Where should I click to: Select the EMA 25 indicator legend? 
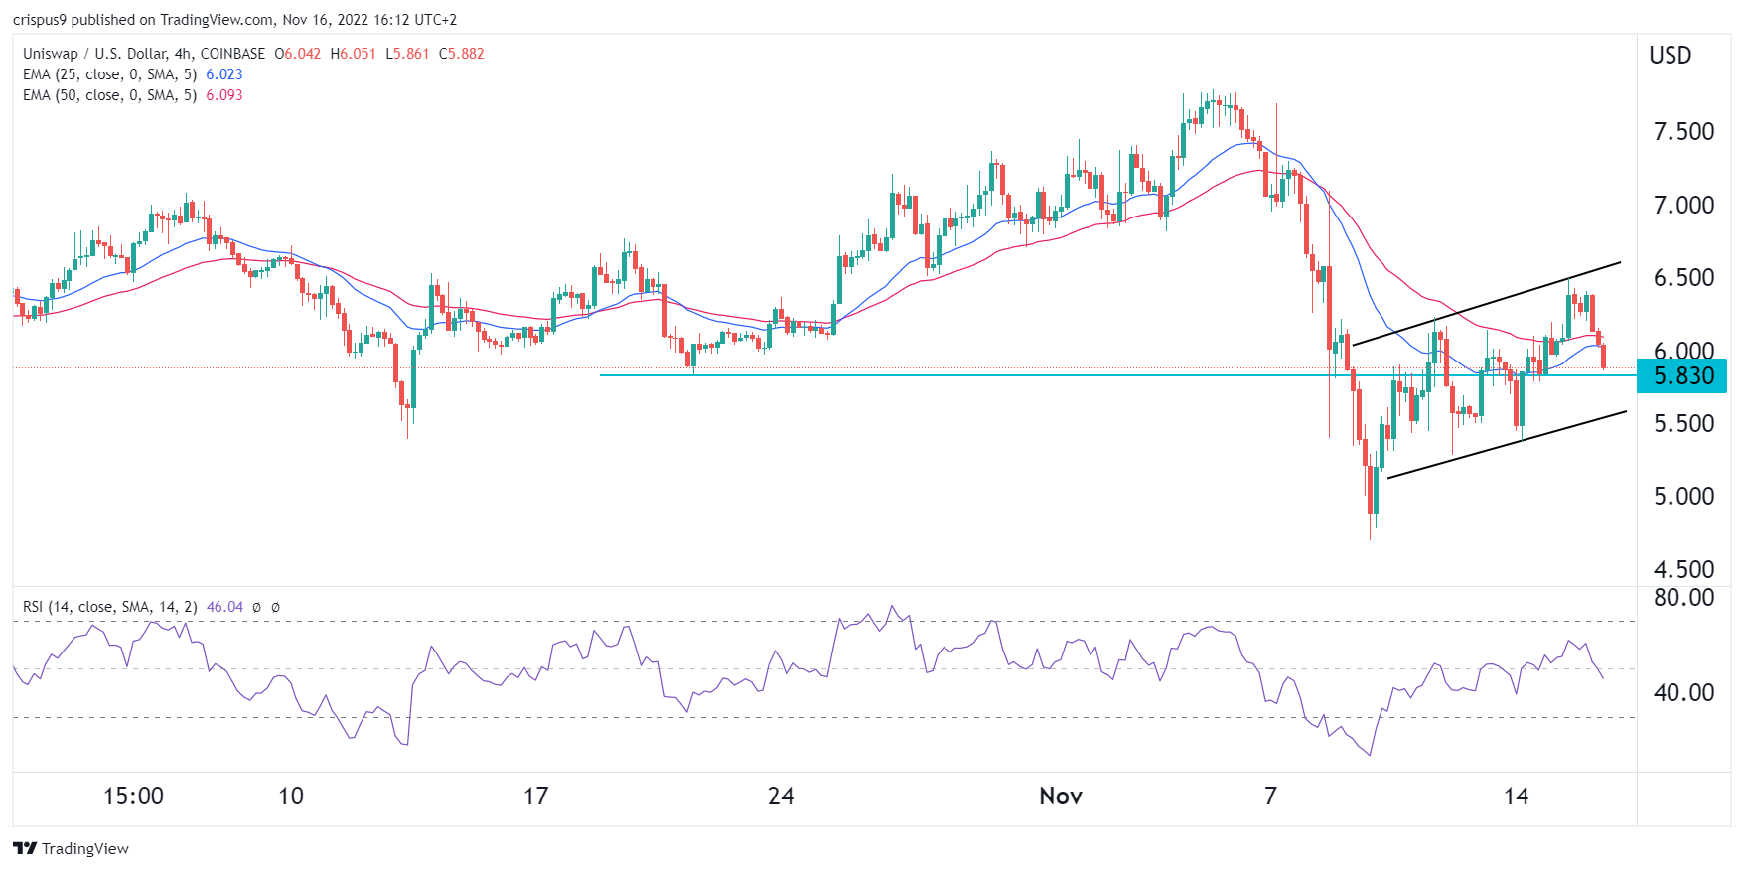109,74
